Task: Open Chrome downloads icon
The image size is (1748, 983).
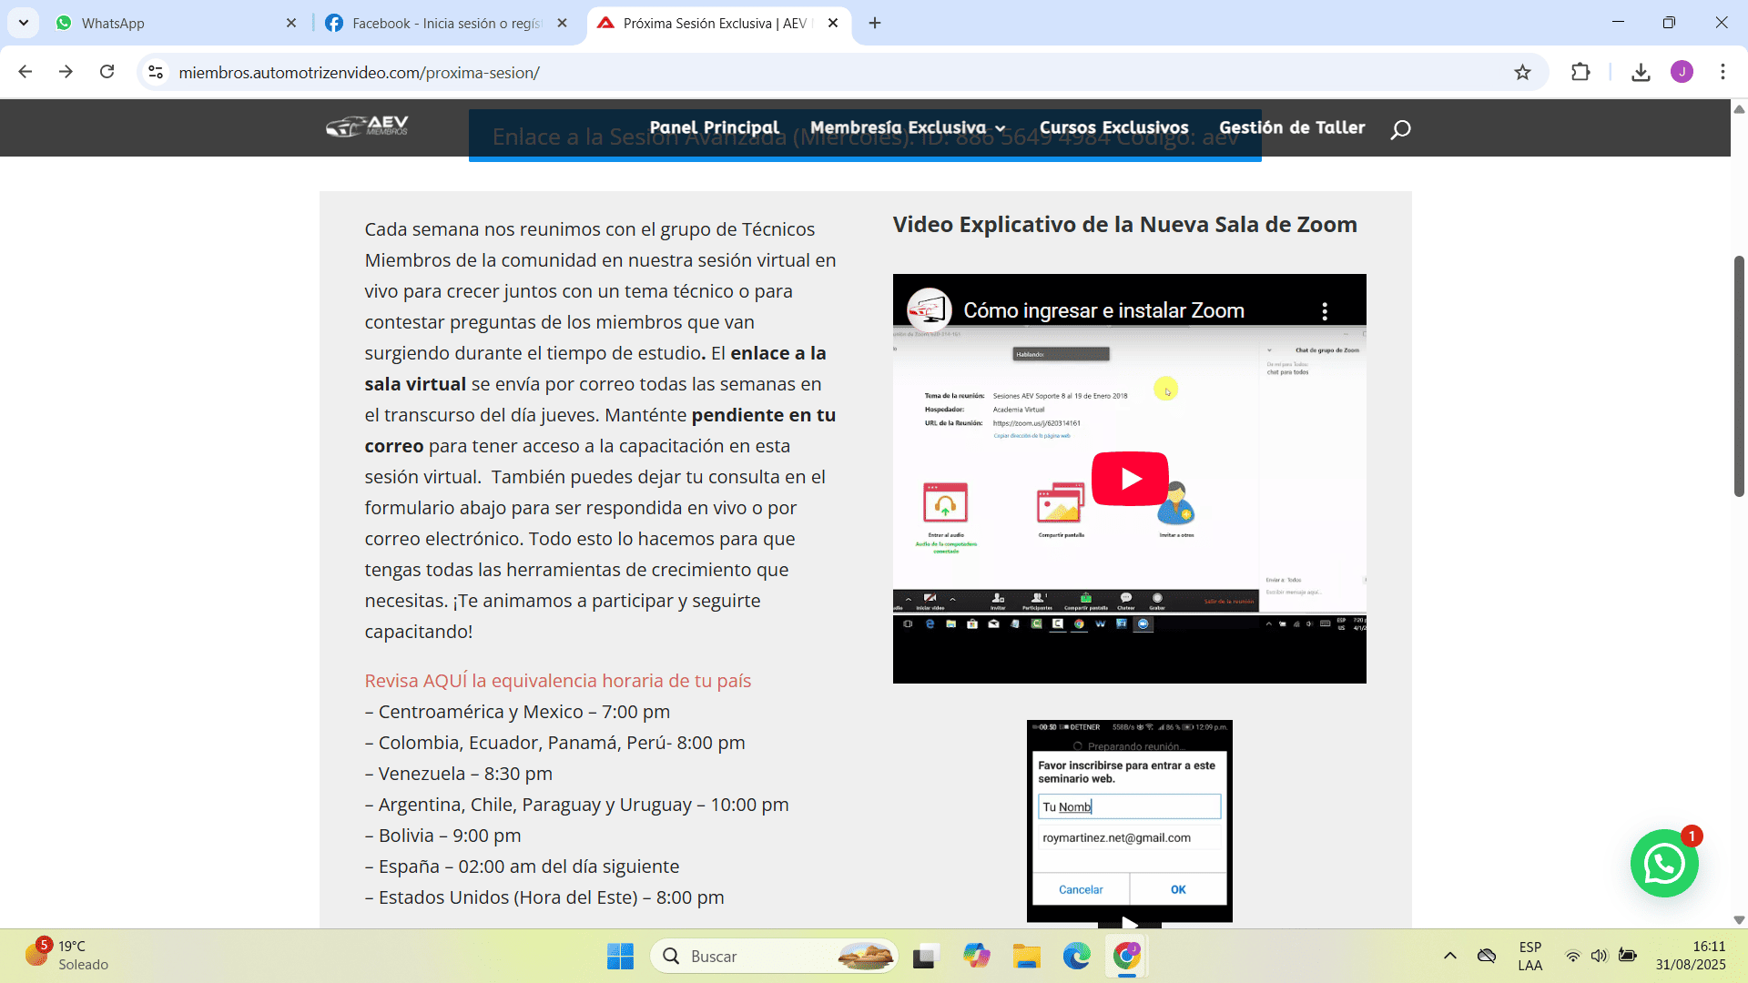Action: point(1641,73)
